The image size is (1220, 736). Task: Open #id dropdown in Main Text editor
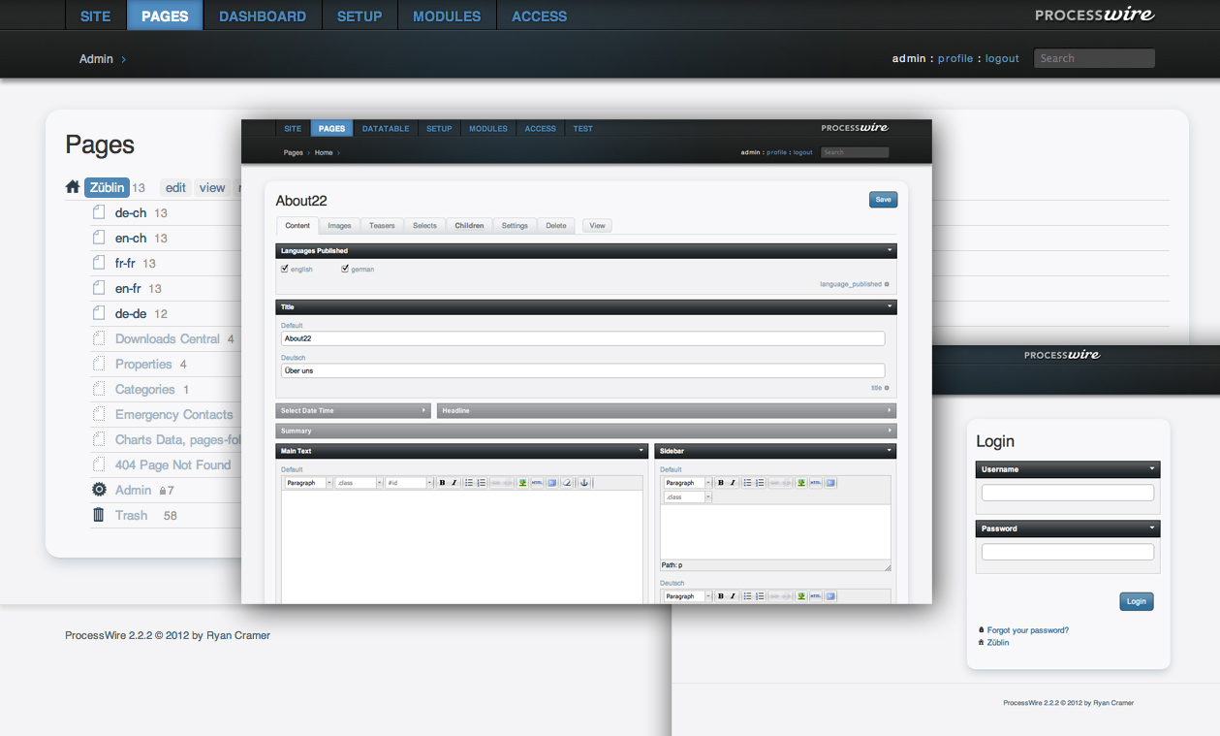click(x=409, y=483)
